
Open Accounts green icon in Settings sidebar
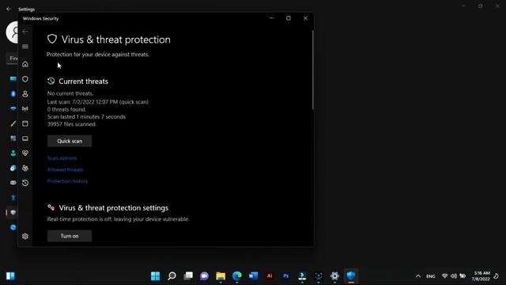[13, 153]
